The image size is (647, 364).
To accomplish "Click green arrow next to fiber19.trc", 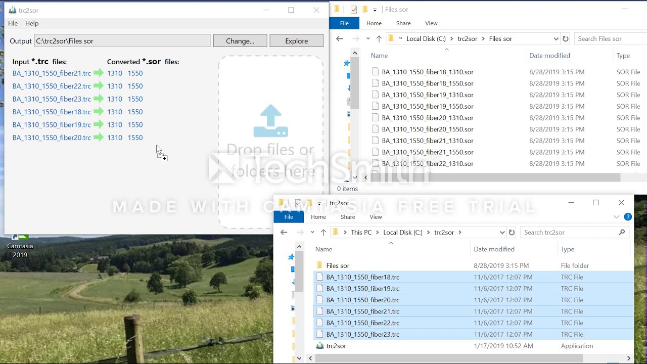I will [99, 124].
